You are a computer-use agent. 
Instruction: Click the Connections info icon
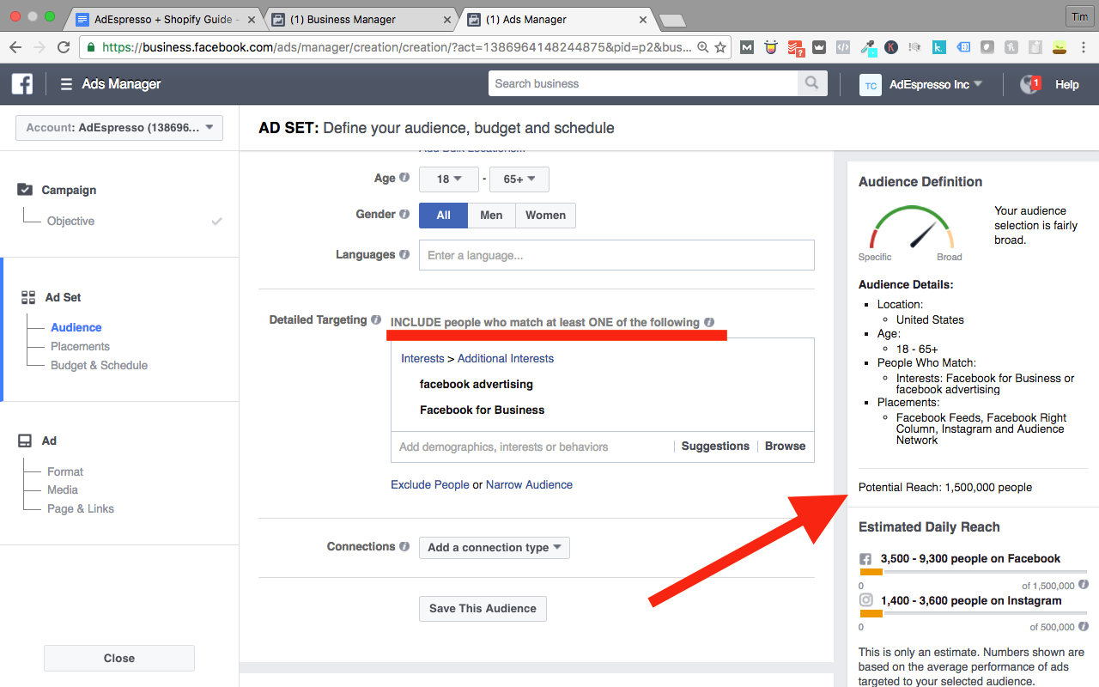[404, 546]
